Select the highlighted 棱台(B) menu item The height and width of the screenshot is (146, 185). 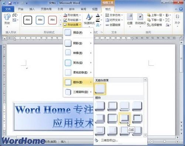pyautogui.click(x=78, y=82)
